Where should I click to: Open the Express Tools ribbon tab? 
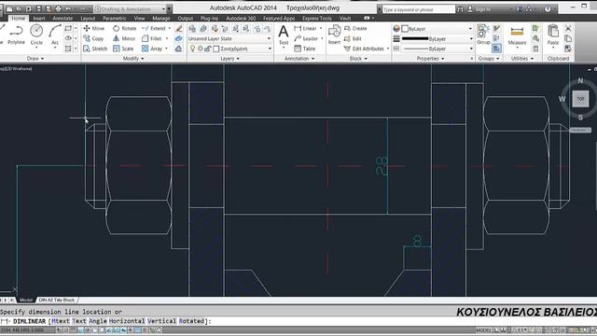pyautogui.click(x=317, y=18)
